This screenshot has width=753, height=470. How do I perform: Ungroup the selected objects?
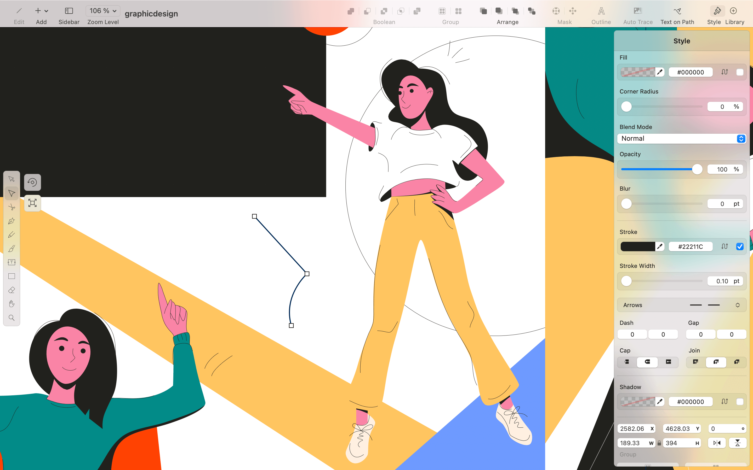[x=458, y=11]
